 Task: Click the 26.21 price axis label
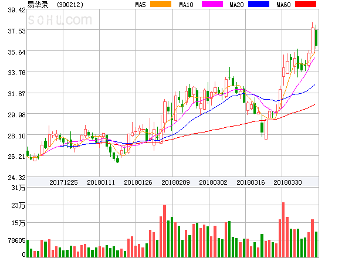16,157
